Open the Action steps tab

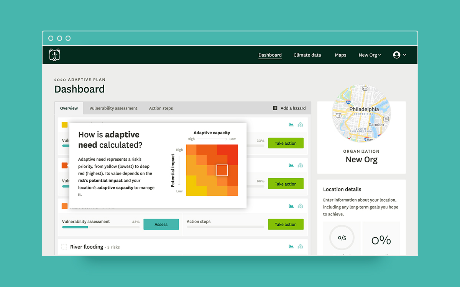point(161,108)
